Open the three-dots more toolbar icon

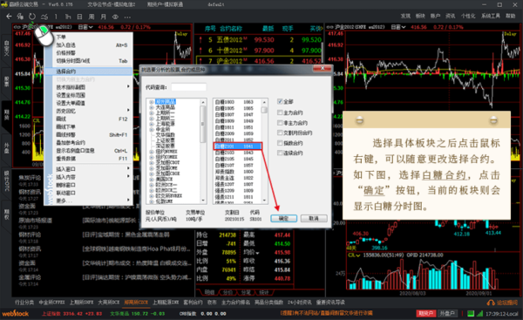coord(127,17)
